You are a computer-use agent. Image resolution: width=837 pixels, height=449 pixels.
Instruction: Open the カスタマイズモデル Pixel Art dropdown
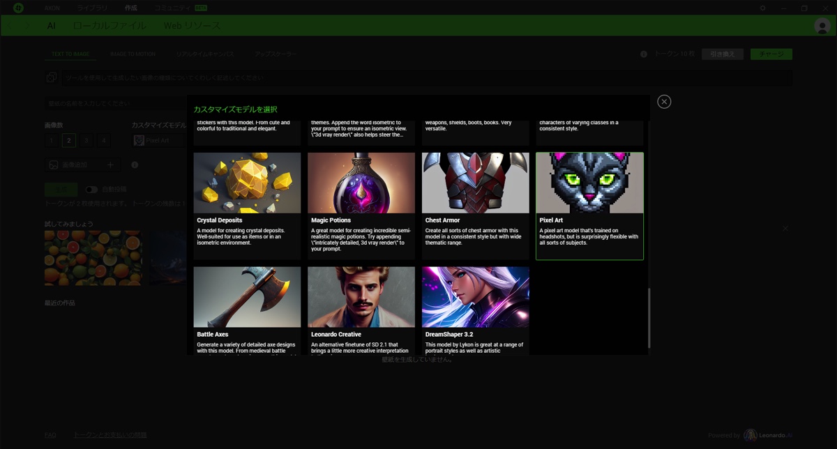(159, 141)
